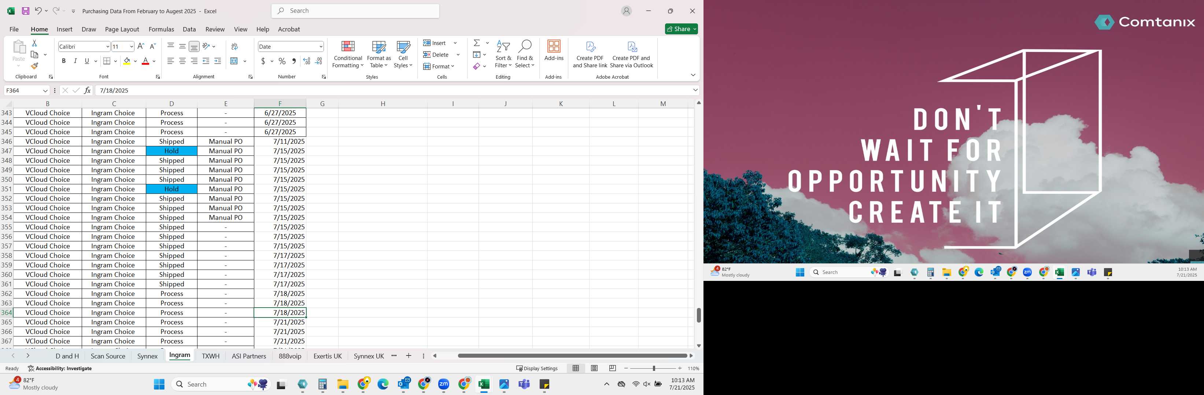This screenshot has width=1204, height=395.
Task: Click the Save icon in title bar
Action: tap(26, 11)
